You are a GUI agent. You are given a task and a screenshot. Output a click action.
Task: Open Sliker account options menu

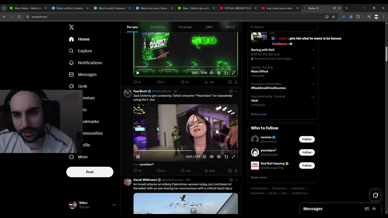click(114, 205)
